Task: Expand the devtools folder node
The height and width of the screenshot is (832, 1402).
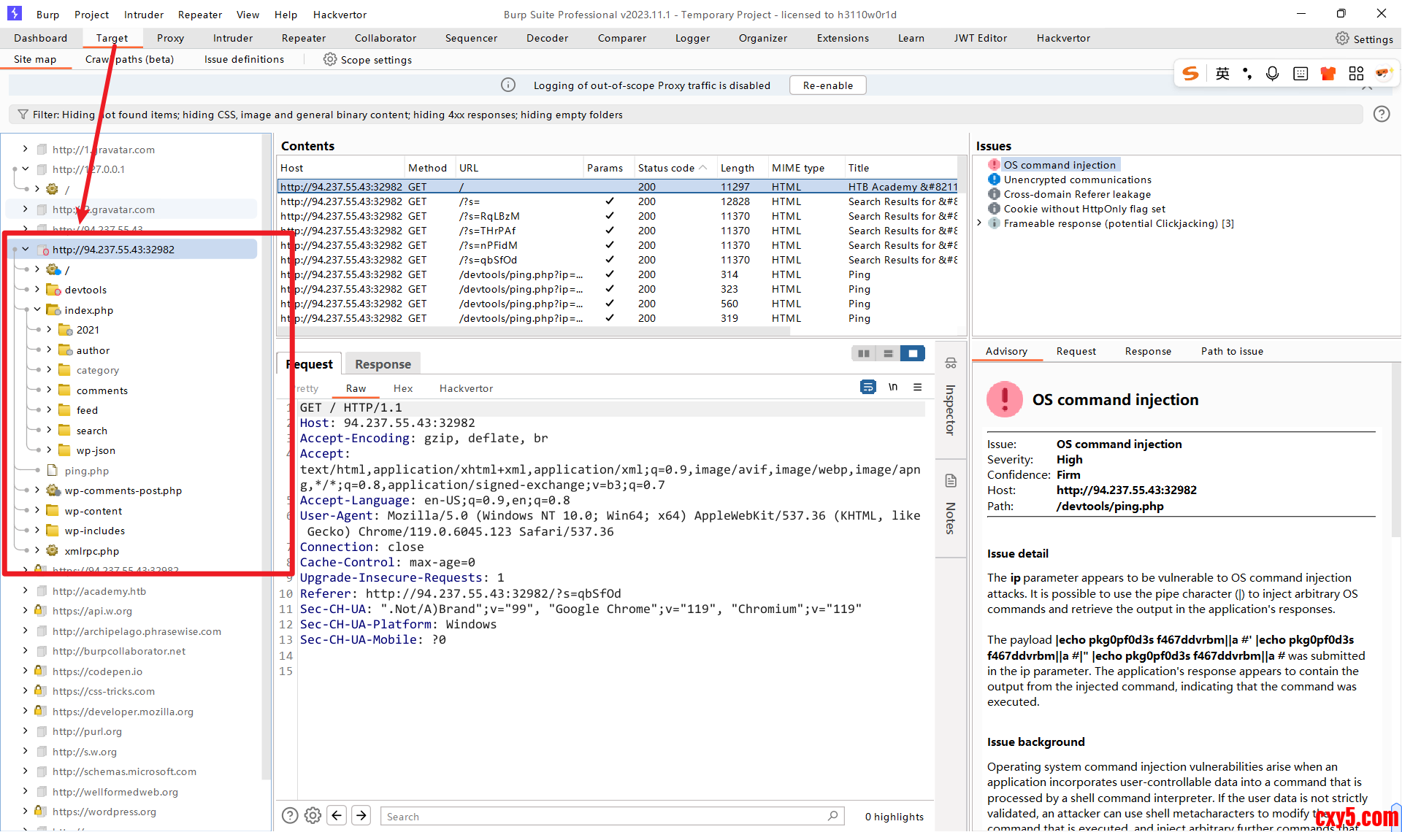Action: pyautogui.click(x=37, y=290)
